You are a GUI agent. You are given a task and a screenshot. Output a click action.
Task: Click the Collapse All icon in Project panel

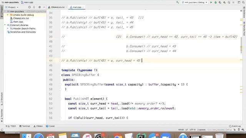click(x=34, y=7)
